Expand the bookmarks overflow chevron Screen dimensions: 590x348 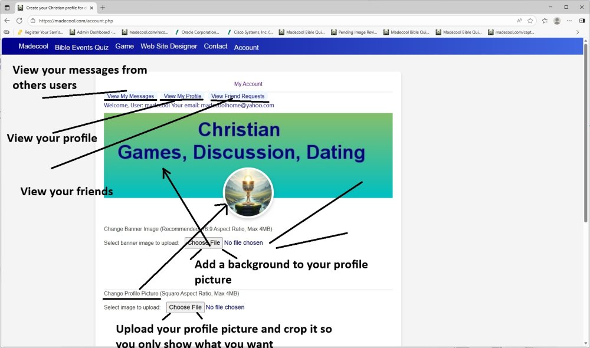577,32
